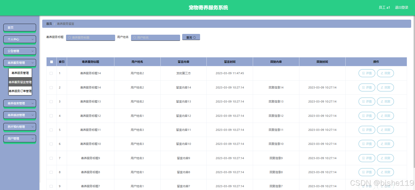This screenshot has width=415, height=190.
Task: Click the 宠物寄养服务系统 title
Action: tap(208, 8)
